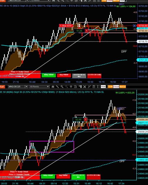Click zoom in magnifier on MNQ chart toolbar
The image size is (148, 185).
(x=62, y=87)
